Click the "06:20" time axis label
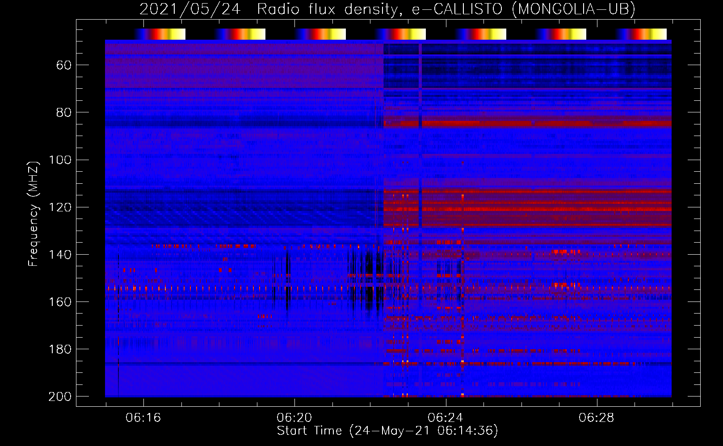Viewport: 723px width, 446px height. pyautogui.click(x=294, y=418)
